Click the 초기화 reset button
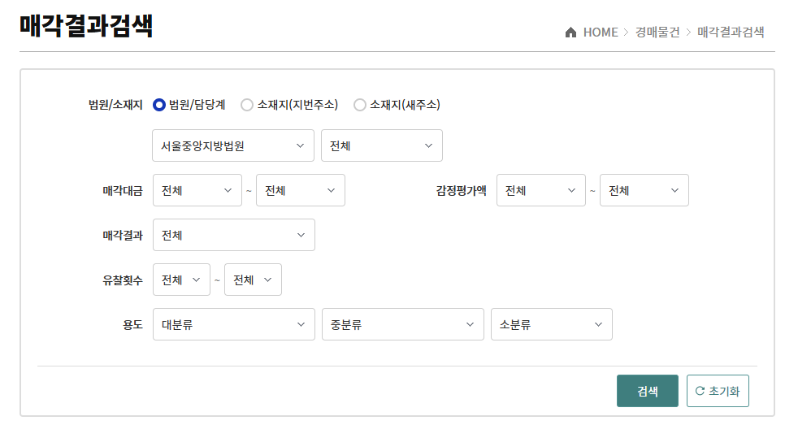The image size is (785, 425). point(718,391)
